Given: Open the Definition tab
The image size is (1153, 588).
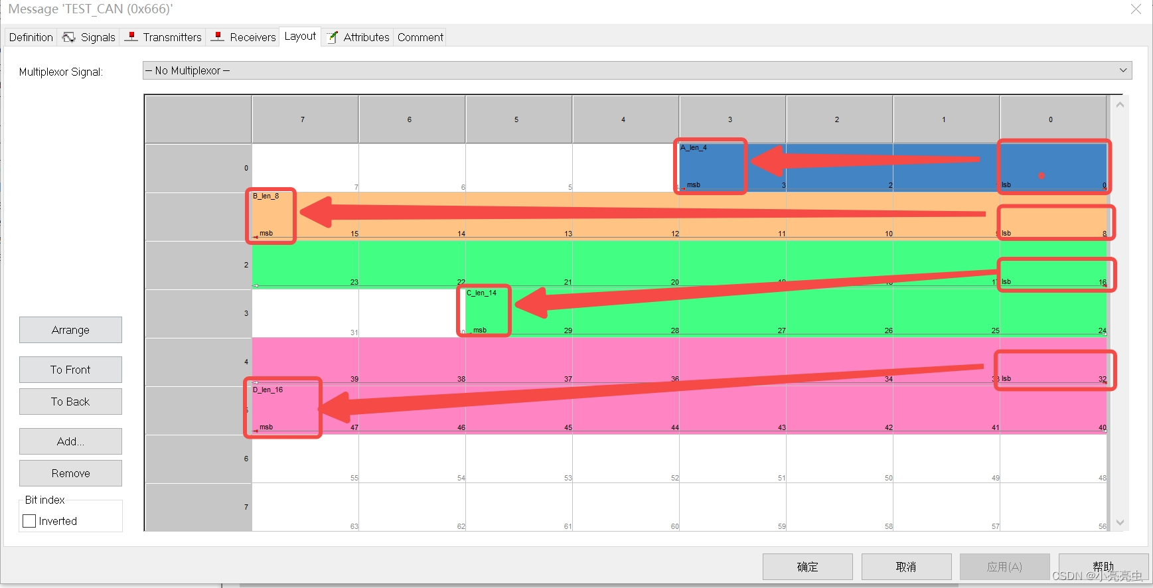Looking at the screenshot, I should pos(31,37).
